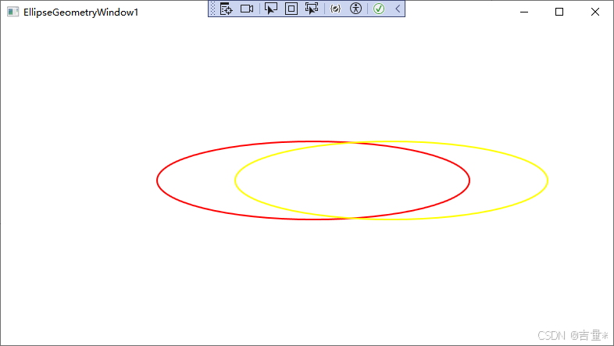Maximize the EllipseGeometryWindow1 window
The width and height of the screenshot is (614, 346).
pos(559,12)
